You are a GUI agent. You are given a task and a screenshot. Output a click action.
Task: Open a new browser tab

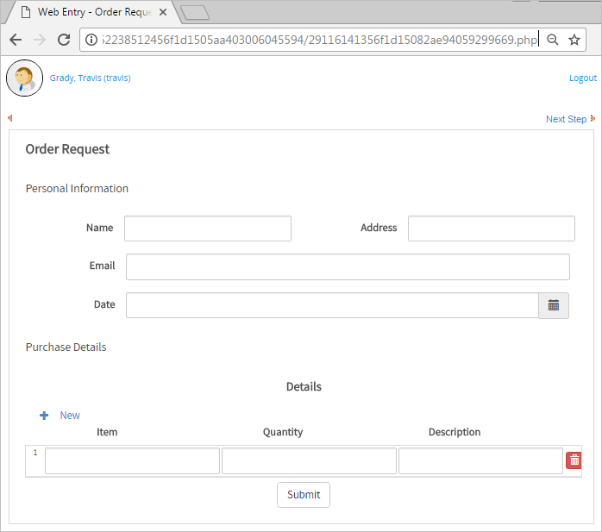(x=195, y=12)
